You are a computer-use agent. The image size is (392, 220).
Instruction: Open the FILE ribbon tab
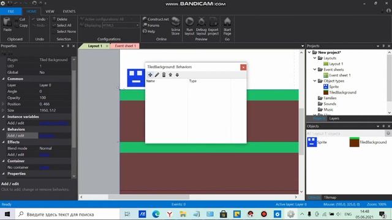pyautogui.click(x=11, y=12)
